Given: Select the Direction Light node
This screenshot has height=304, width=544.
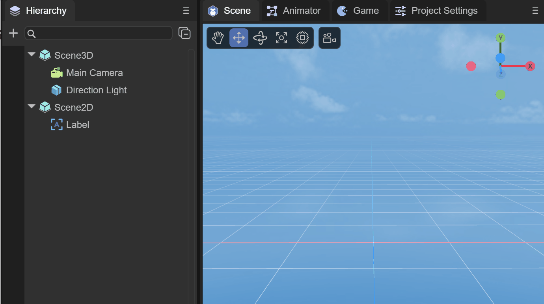Looking at the screenshot, I should coord(96,90).
